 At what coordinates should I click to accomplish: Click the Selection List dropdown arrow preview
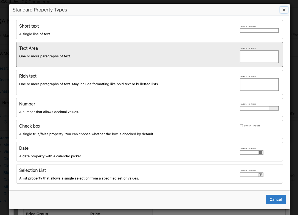tap(261, 175)
